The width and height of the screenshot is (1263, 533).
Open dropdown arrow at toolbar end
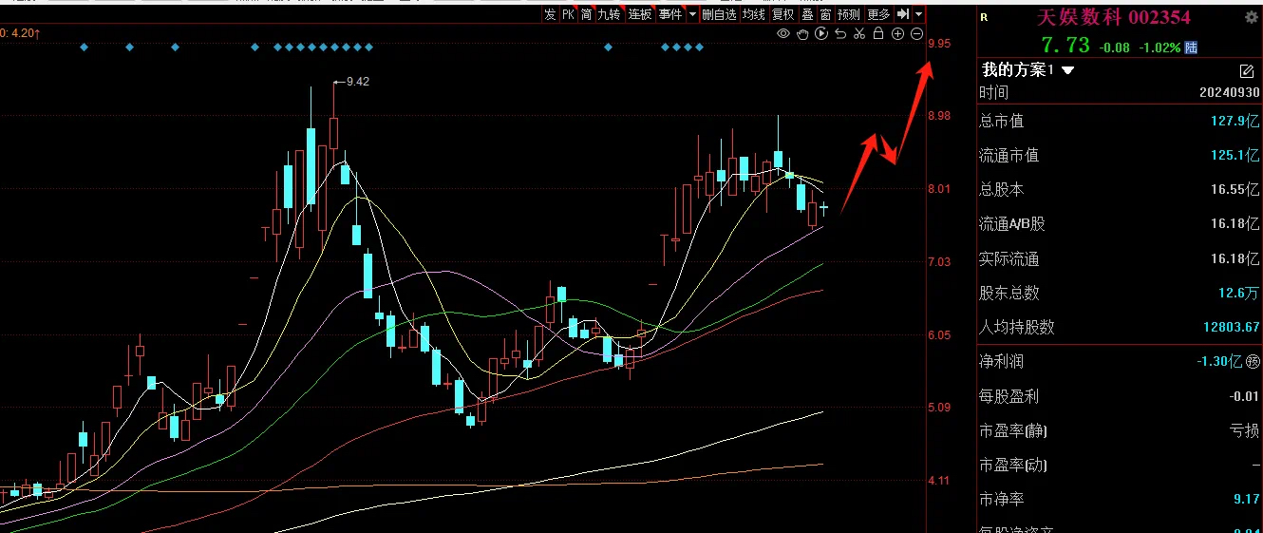point(918,14)
